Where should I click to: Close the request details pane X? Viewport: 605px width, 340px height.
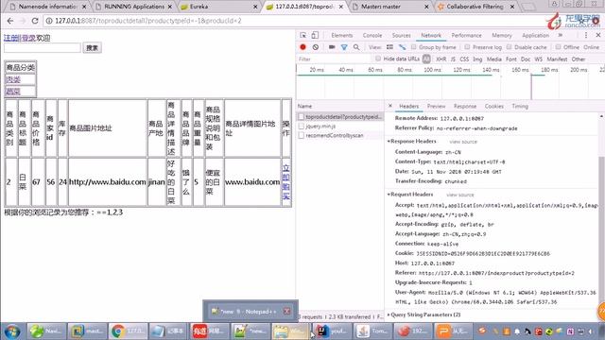pos(390,106)
